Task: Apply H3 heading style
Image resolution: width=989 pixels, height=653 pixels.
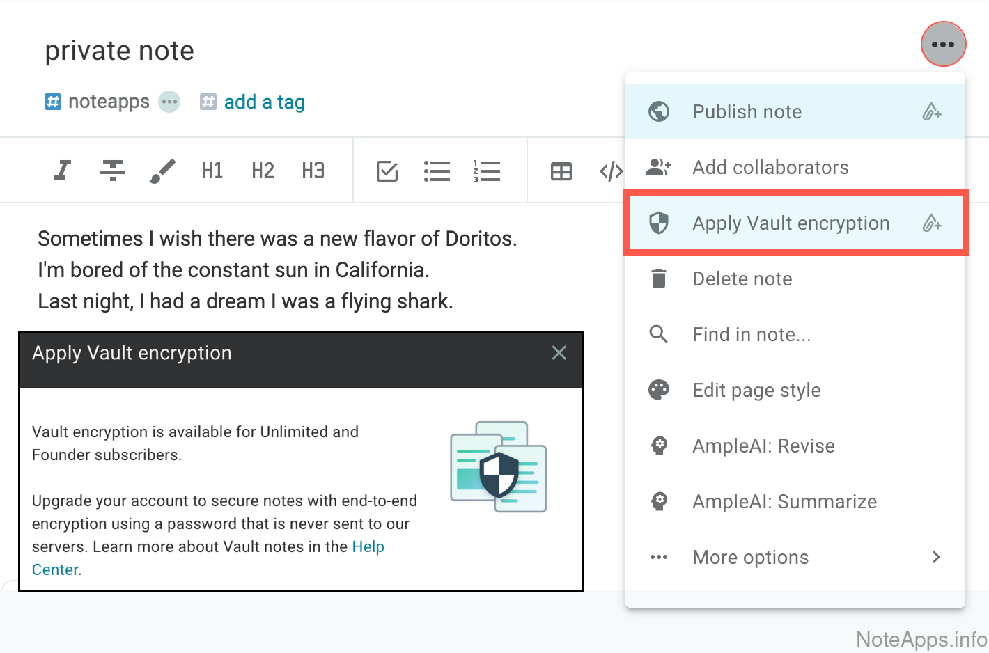Action: (313, 171)
